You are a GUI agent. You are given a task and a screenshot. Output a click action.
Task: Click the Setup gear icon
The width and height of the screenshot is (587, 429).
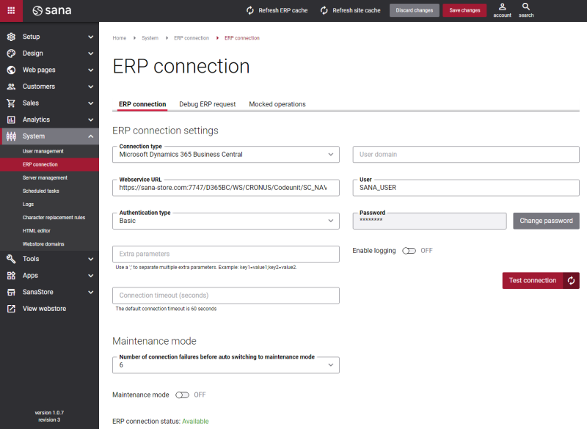click(11, 37)
